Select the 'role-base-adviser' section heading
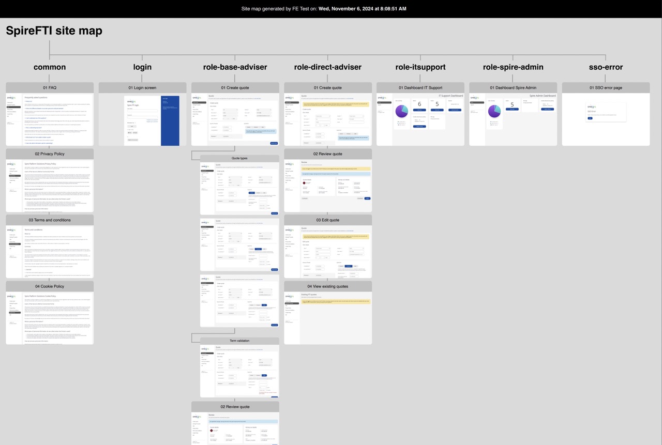This screenshot has height=445, width=662. pos(235,67)
